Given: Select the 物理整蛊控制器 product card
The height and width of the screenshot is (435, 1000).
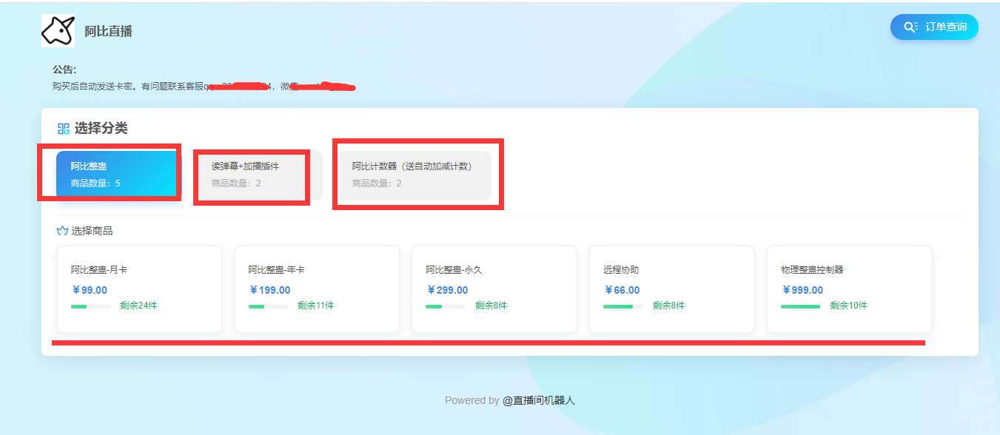Looking at the screenshot, I should click(x=848, y=289).
